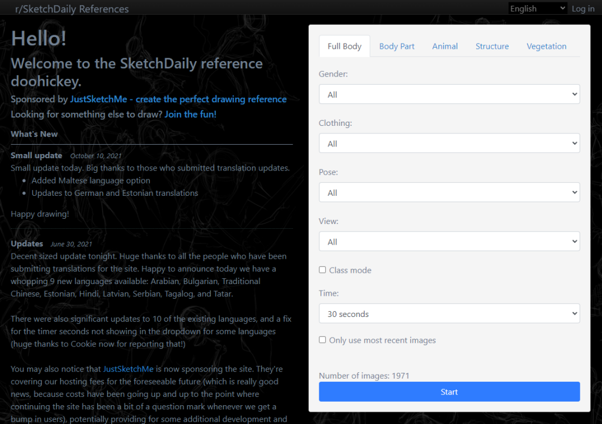The image size is (602, 424).
Task: Click the JustSketchMe link in the updates paragraph
Action: [x=128, y=369]
